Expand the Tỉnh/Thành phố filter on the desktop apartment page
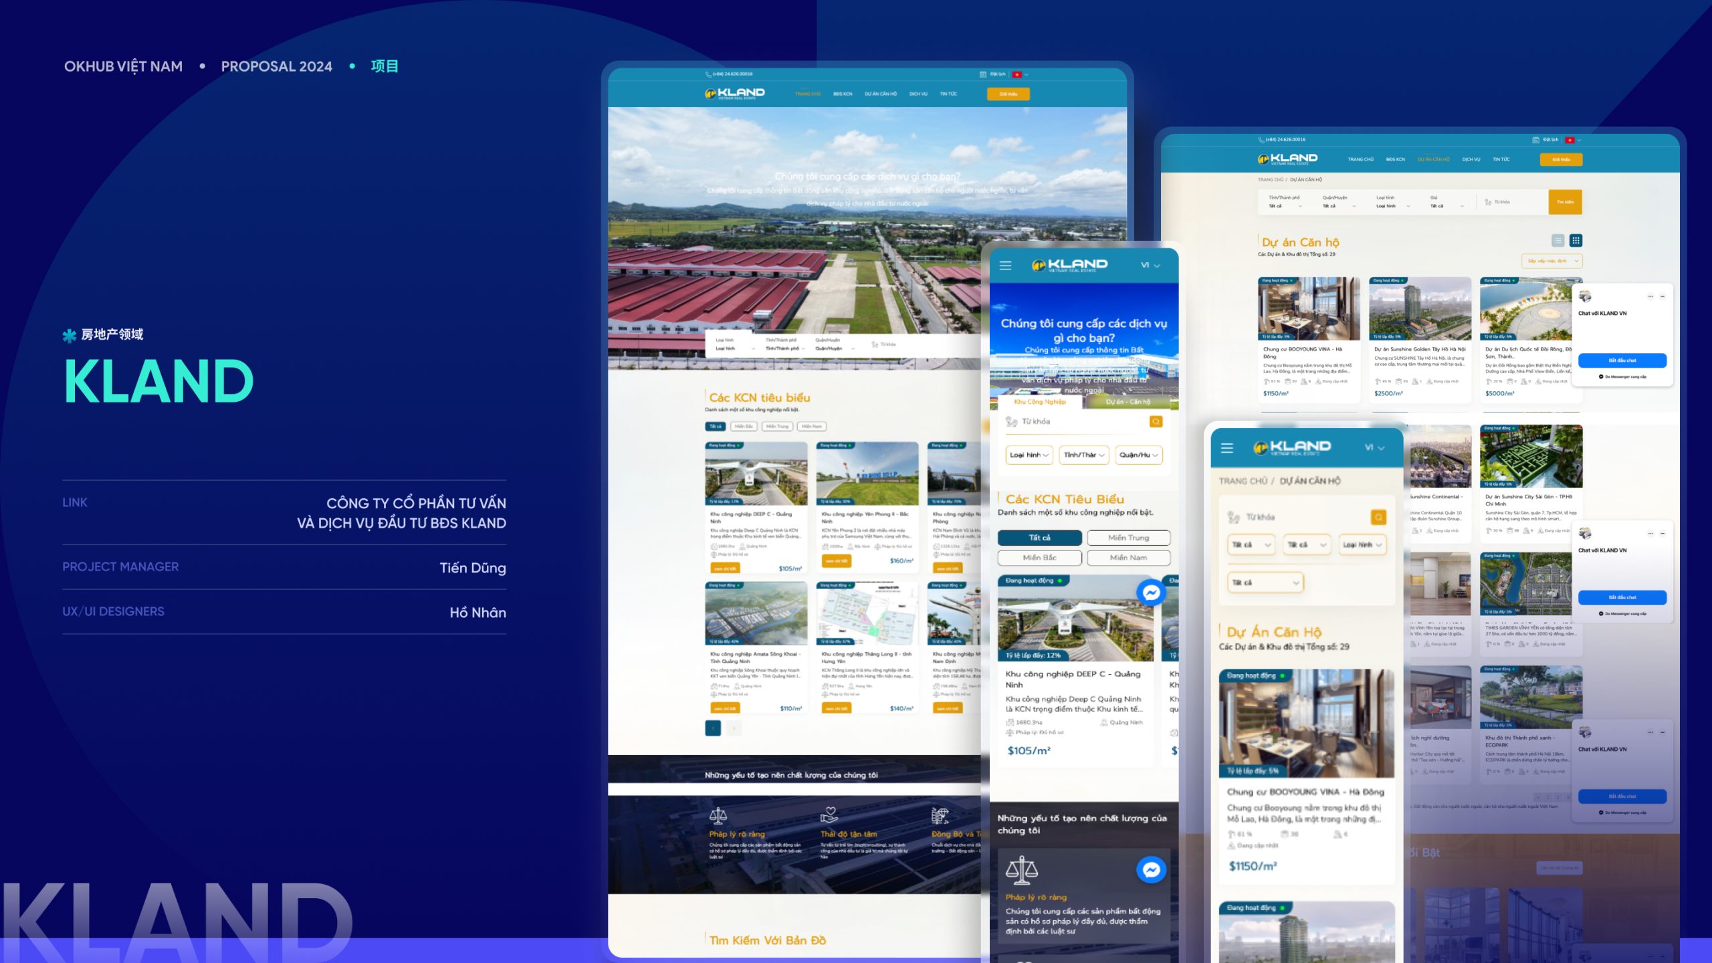Screen dimensions: 1712x963 (1285, 206)
